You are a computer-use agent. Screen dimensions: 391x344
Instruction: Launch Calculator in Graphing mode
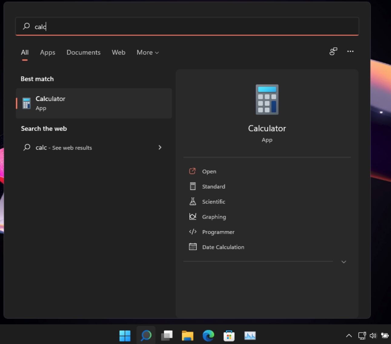[x=214, y=217]
